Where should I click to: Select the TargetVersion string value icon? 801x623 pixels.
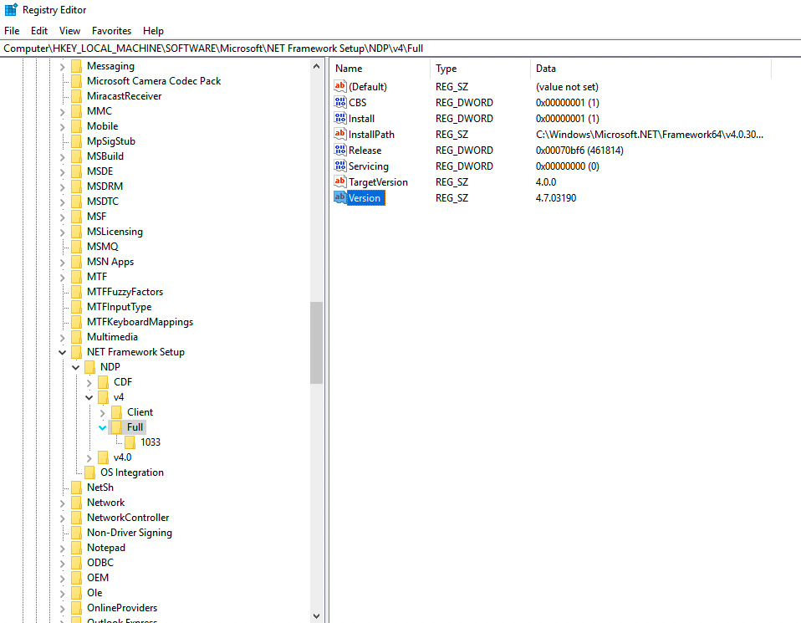click(340, 181)
